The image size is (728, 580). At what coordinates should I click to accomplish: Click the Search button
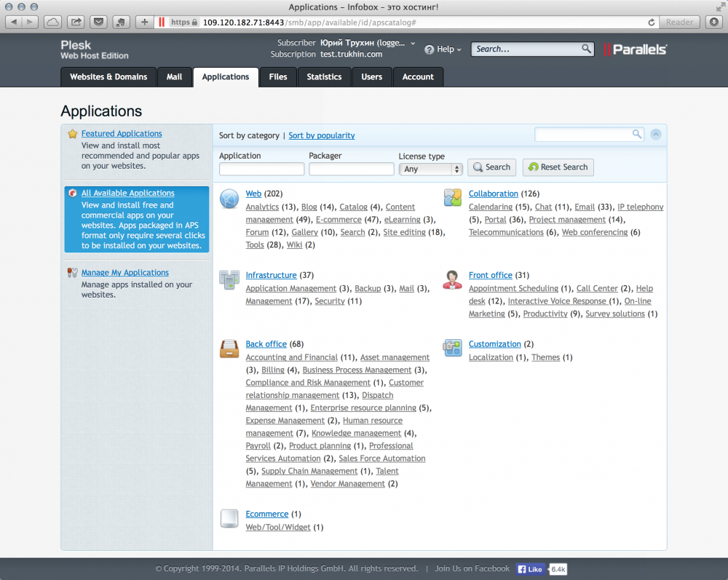[491, 167]
